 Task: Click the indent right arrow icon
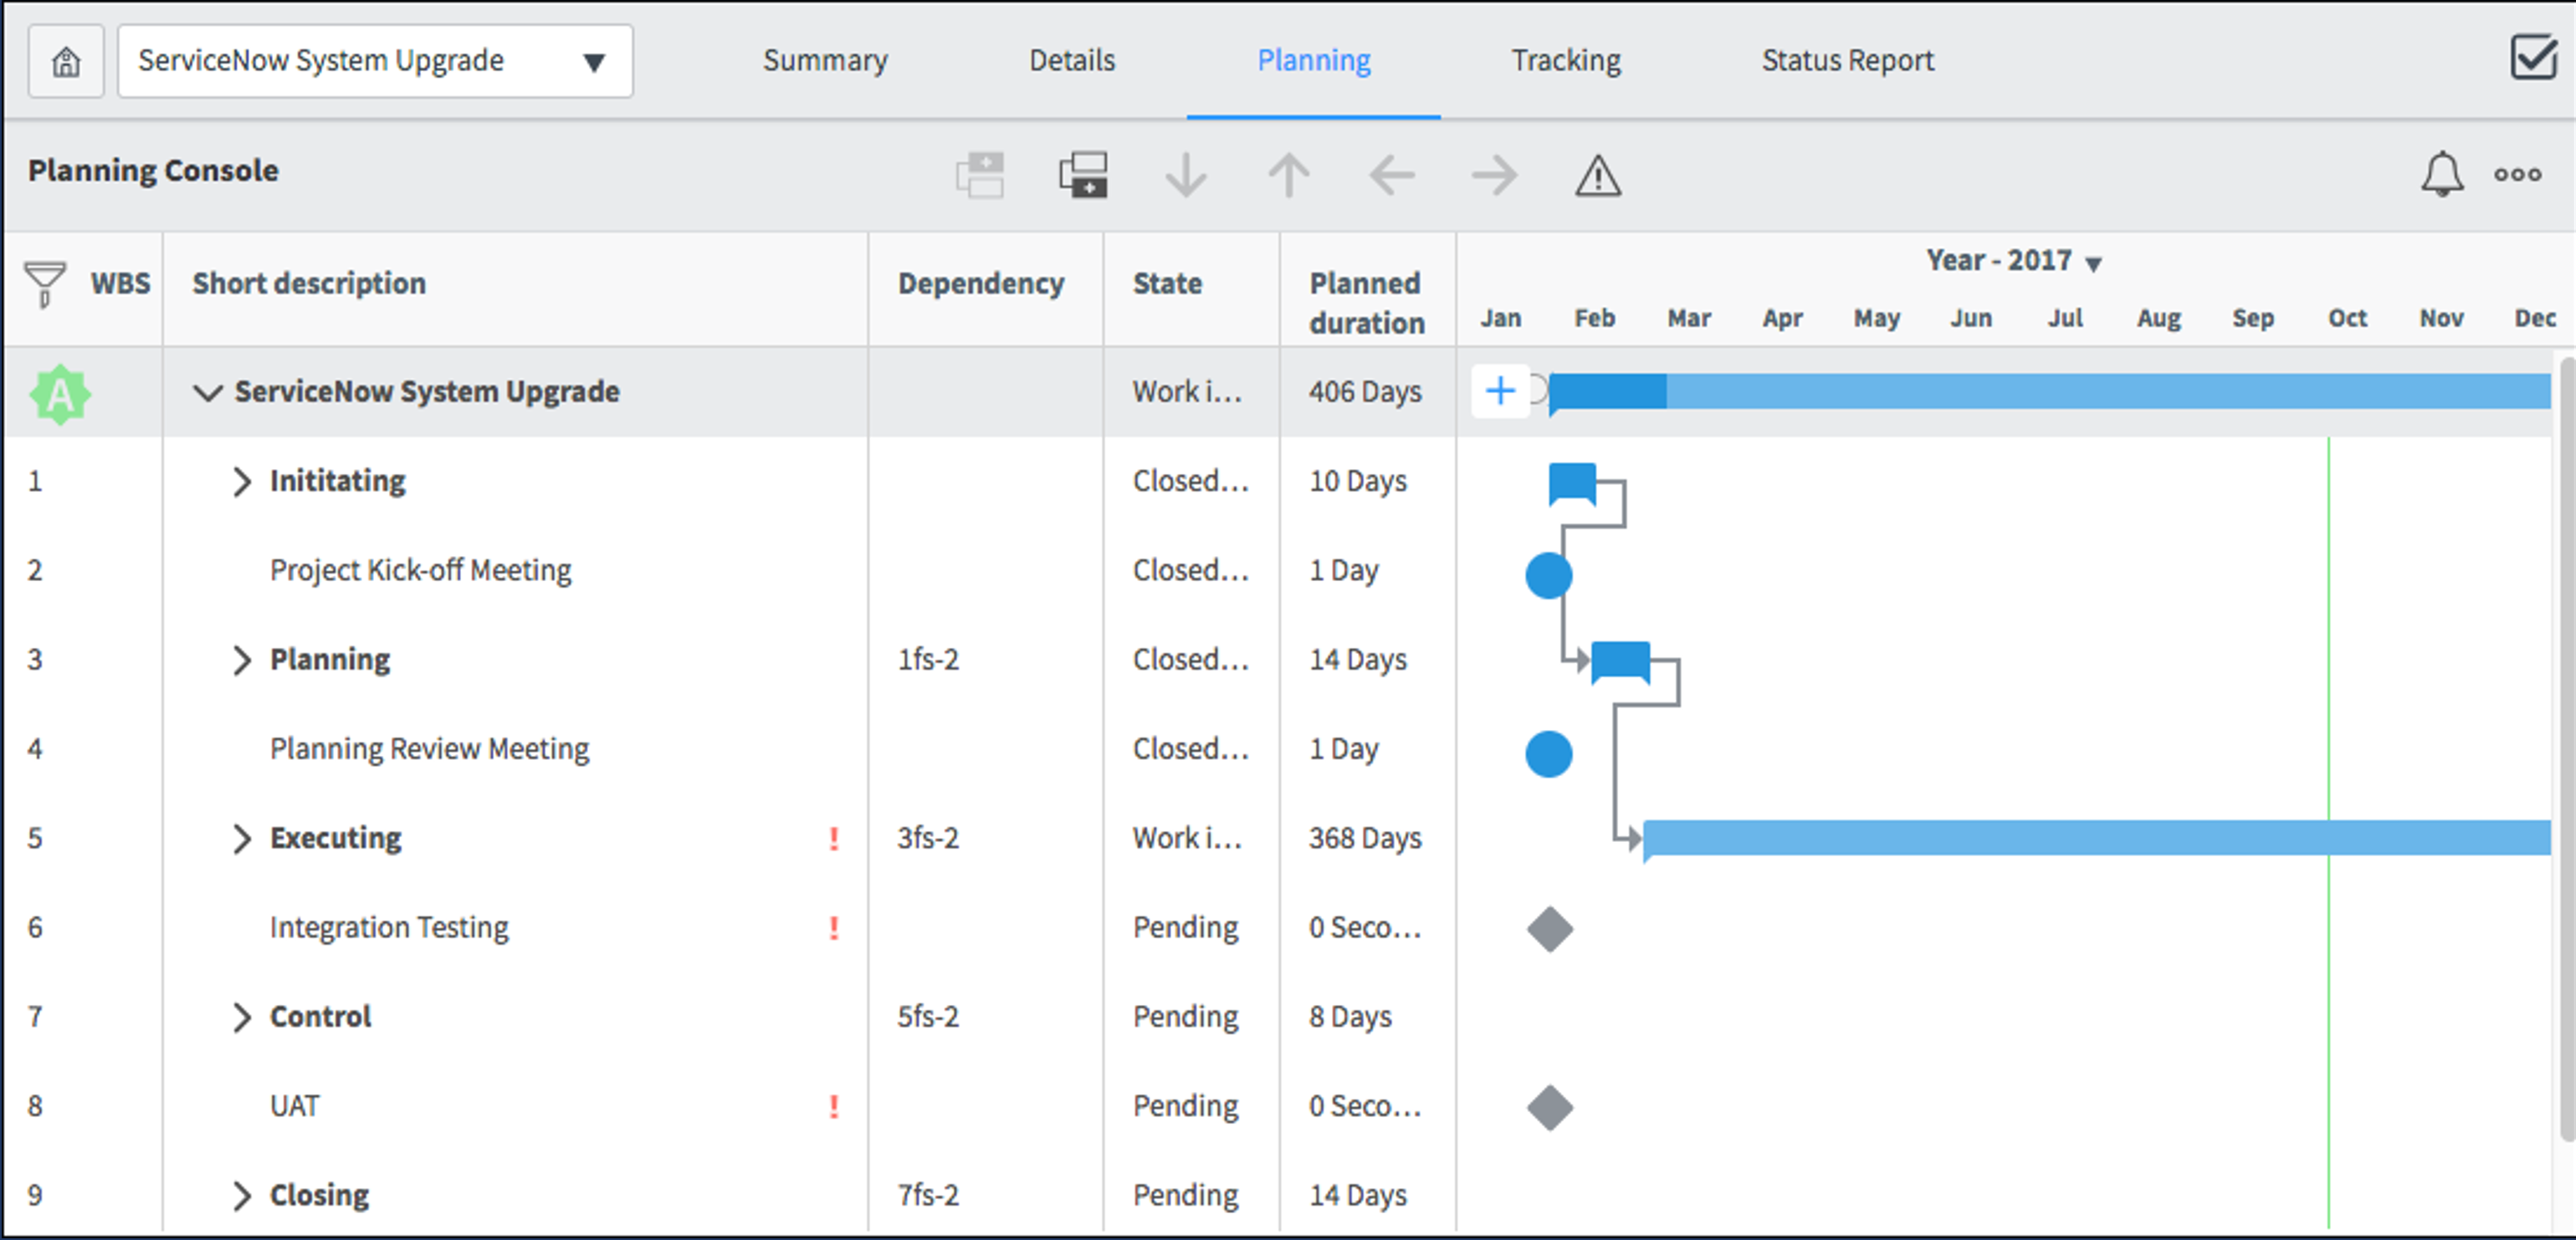click(1495, 176)
